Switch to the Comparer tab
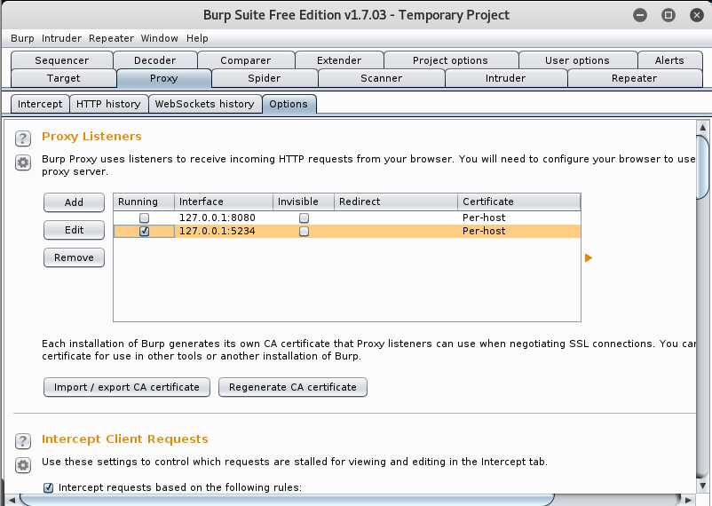The height and width of the screenshot is (506, 712). click(x=246, y=60)
